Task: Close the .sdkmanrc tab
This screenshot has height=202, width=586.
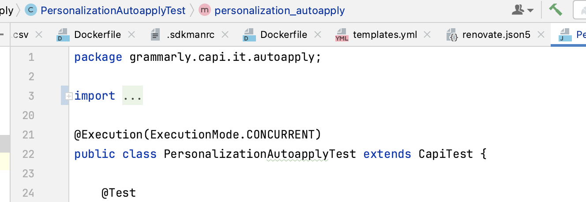Action: (x=225, y=35)
